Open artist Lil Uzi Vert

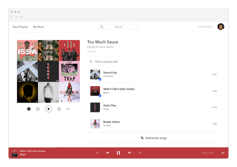[108, 76]
